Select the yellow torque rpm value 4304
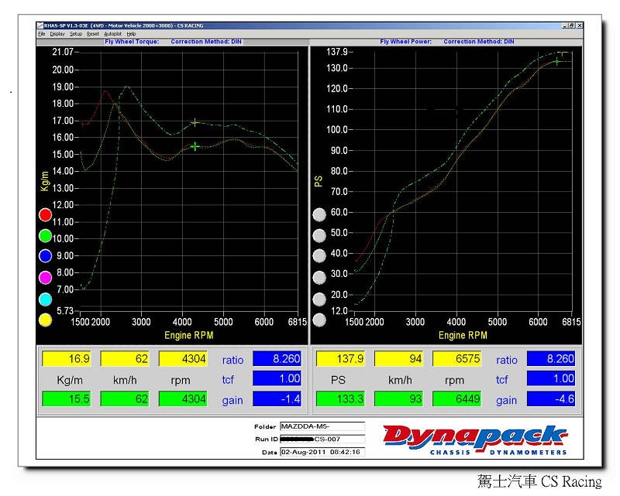Image resolution: width=620 pixels, height=496 pixels. point(183,358)
